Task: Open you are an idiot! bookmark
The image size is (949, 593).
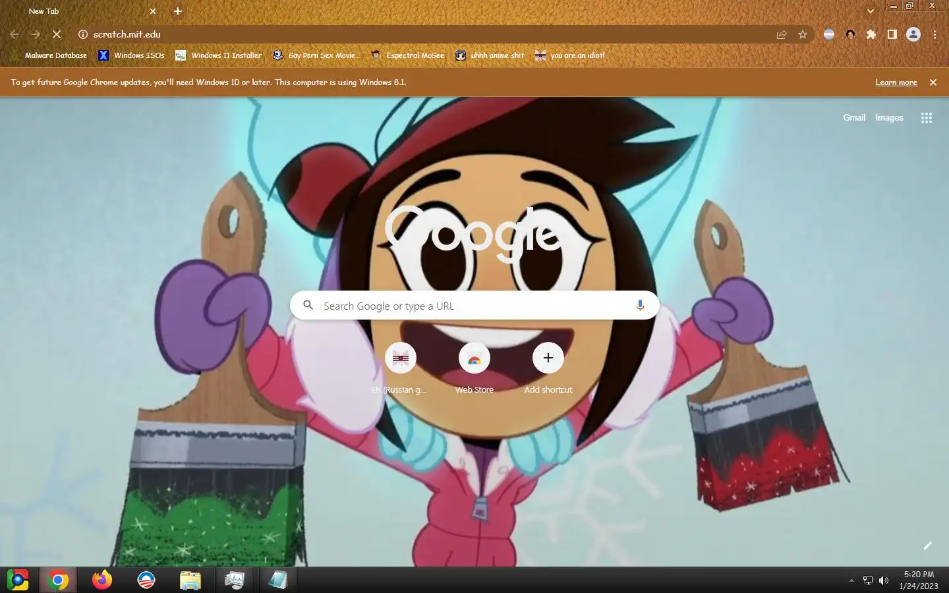Action: click(570, 55)
